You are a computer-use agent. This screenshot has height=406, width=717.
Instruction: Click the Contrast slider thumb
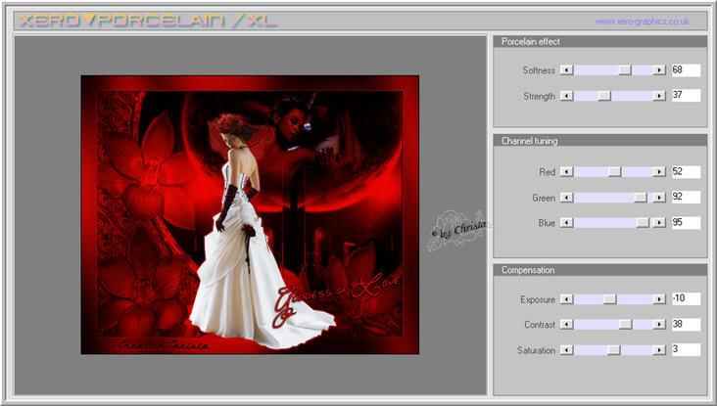click(x=625, y=324)
